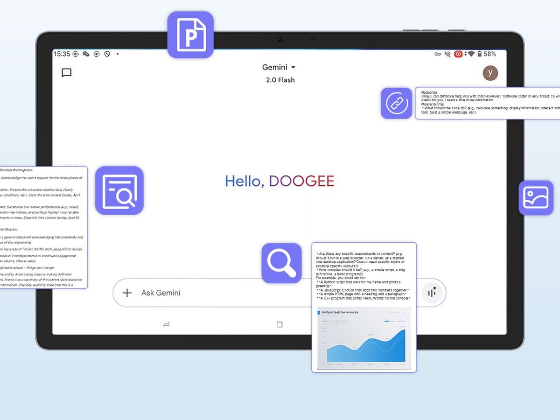Open the area chart thumbnail image

[x=364, y=338]
